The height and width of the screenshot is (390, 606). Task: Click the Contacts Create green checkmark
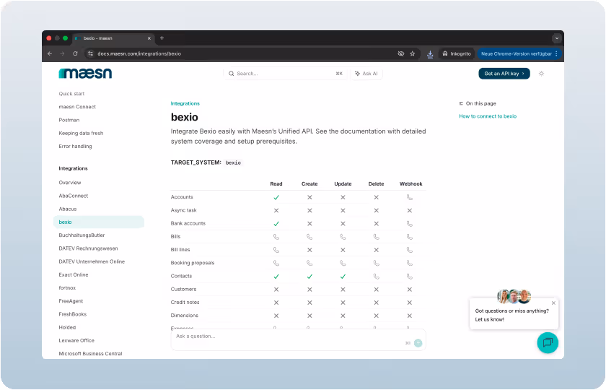pyautogui.click(x=309, y=276)
